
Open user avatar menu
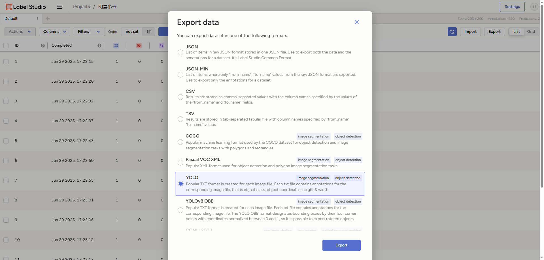(534, 7)
